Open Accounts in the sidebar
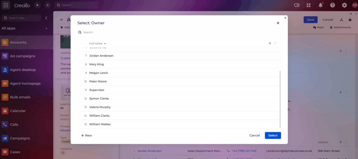 (18, 42)
